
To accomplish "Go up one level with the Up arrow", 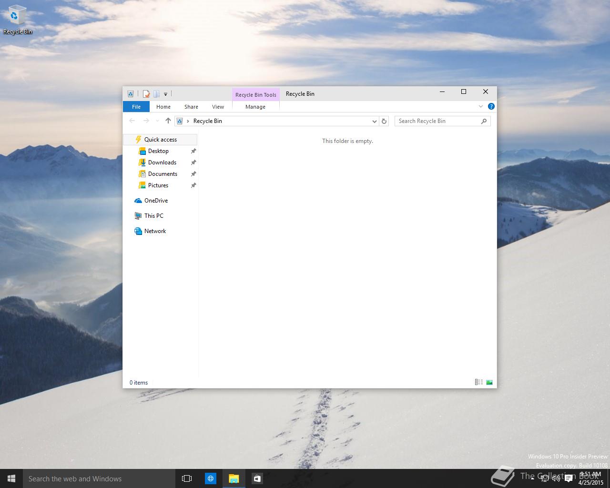I will pos(168,121).
